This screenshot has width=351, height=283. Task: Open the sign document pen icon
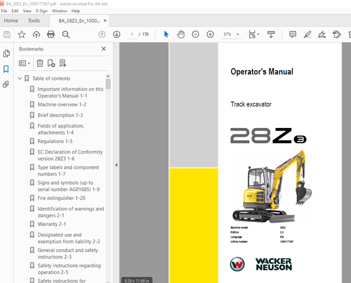click(322, 35)
